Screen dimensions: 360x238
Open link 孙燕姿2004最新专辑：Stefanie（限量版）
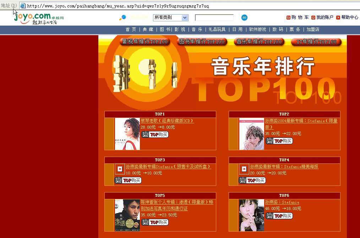301,124
